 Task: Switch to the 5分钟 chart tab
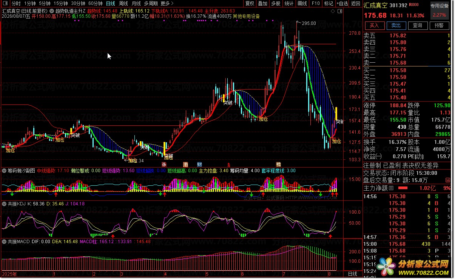45,3
